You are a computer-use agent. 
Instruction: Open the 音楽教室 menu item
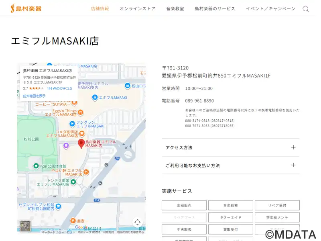coord(175,8)
